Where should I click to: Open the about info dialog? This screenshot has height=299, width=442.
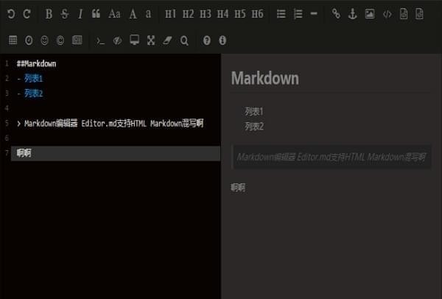pos(222,41)
